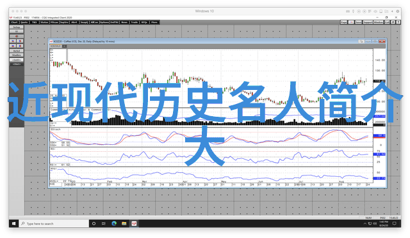
Task: Click the help question mark icon
Action: click(398, 22)
